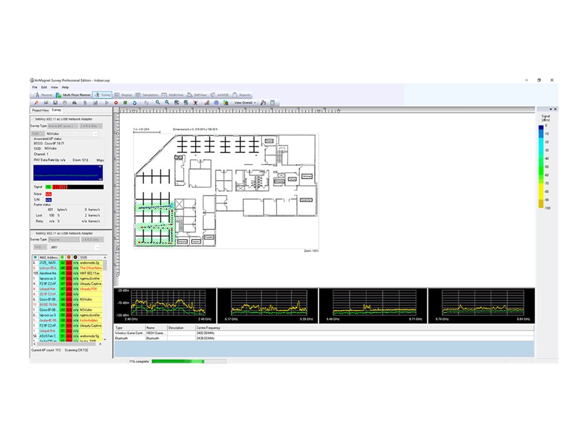The image size is (588, 441).
Task: Open the Active (AP assoc.) survey type dropdown
Action: point(63,126)
